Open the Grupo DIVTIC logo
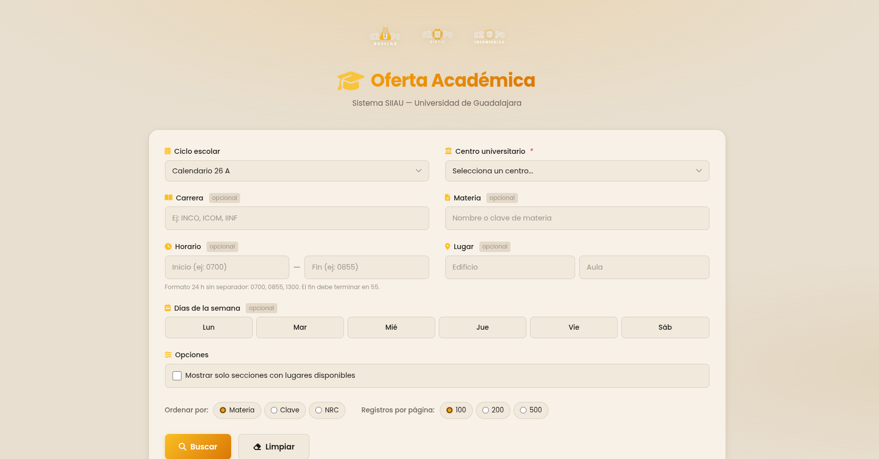The height and width of the screenshot is (459, 879). (437, 36)
